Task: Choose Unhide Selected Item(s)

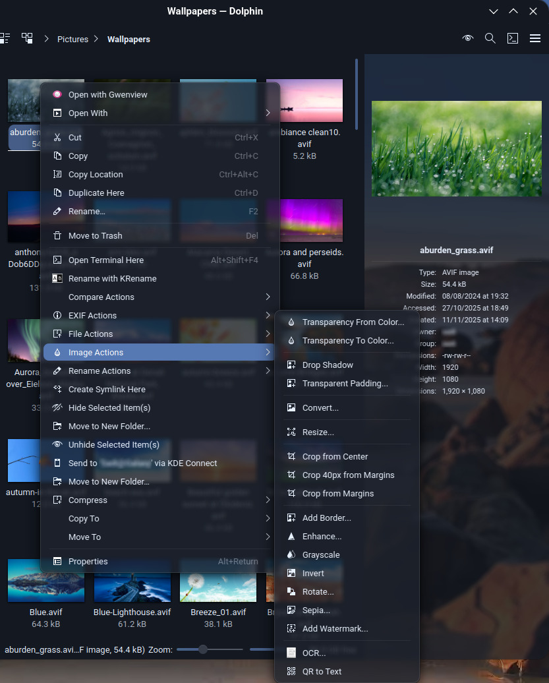Action: [x=113, y=445]
